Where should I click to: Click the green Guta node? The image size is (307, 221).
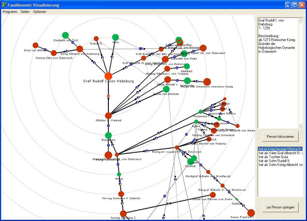click(x=115, y=37)
